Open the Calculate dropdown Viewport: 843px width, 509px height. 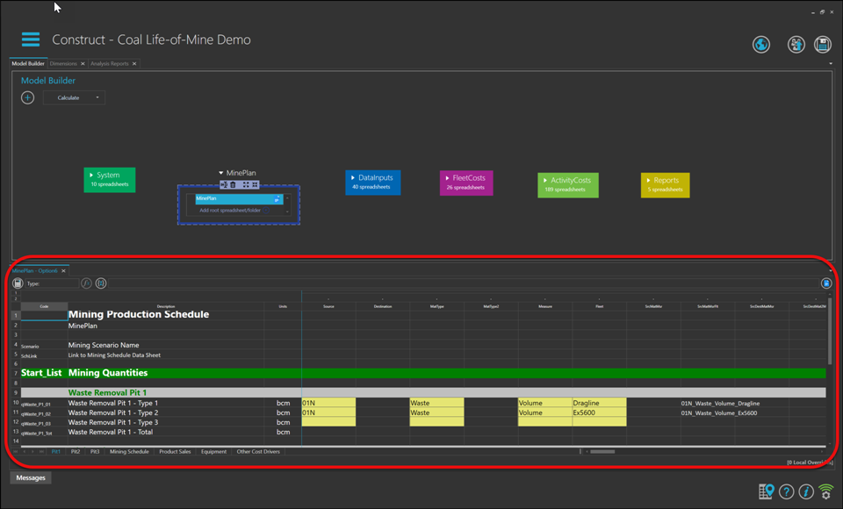click(x=74, y=97)
